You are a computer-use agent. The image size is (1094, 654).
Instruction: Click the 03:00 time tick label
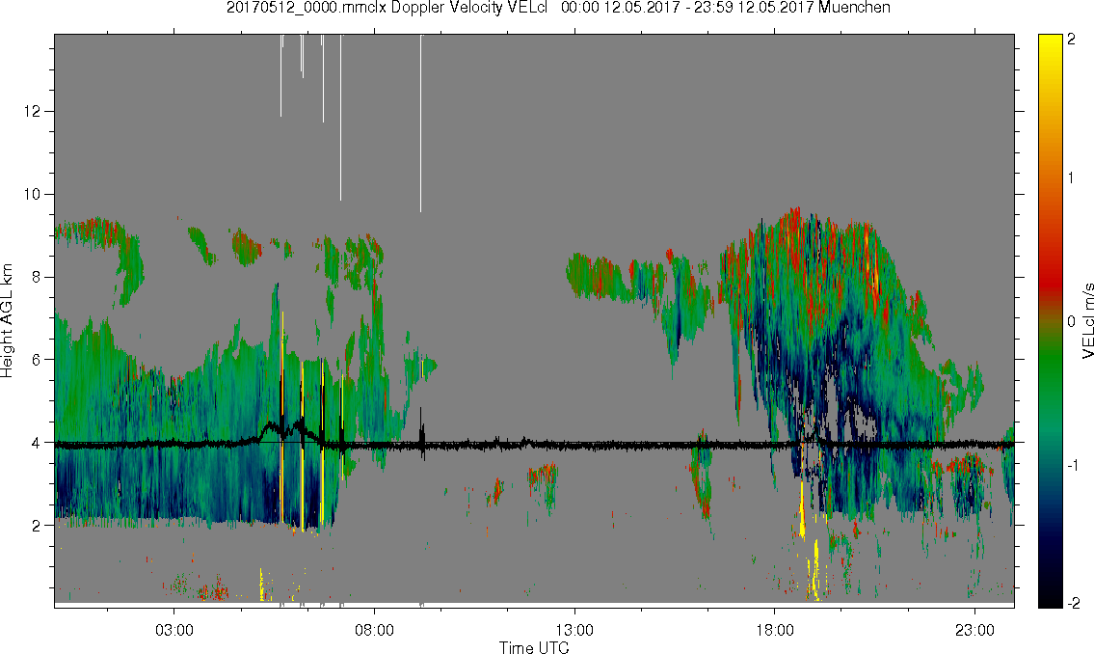[x=173, y=630]
